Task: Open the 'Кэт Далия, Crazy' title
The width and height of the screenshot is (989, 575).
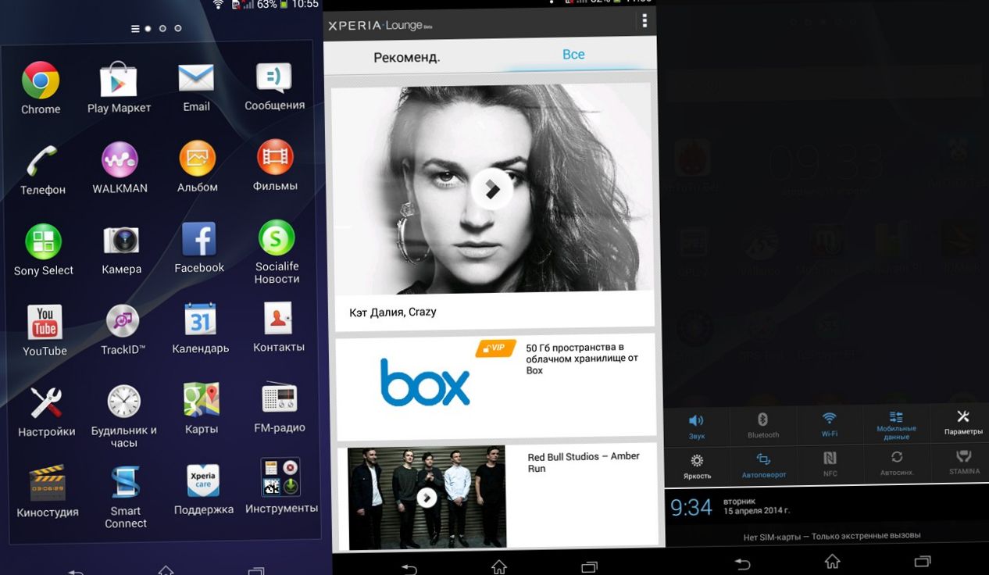Action: [393, 312]
